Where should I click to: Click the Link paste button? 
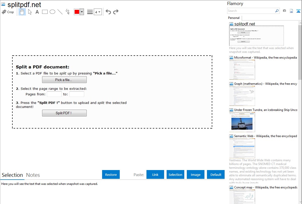coord(155,175)
